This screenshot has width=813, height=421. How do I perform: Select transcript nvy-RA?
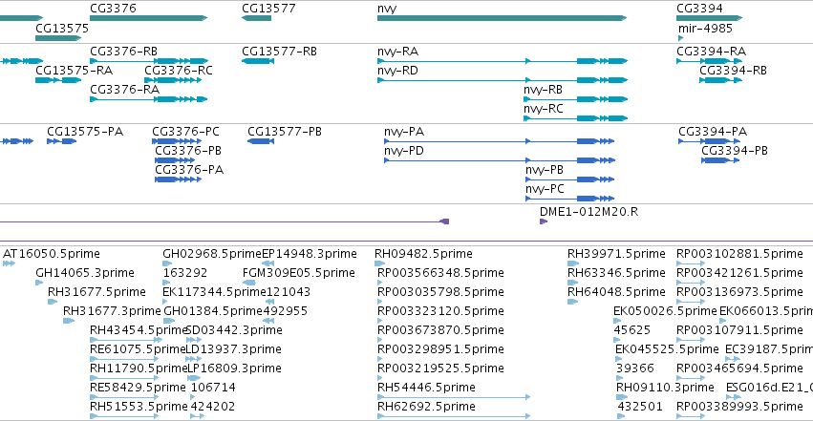[x=397, y=52]
